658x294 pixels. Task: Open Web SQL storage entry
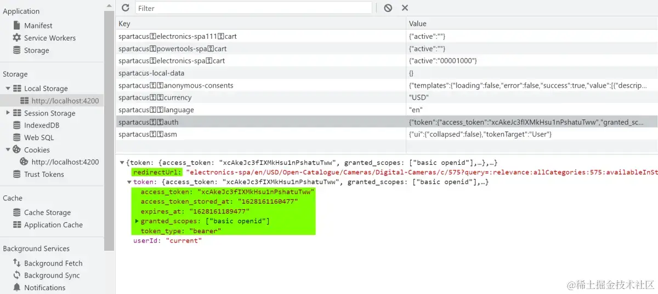(x=39, y=137)
